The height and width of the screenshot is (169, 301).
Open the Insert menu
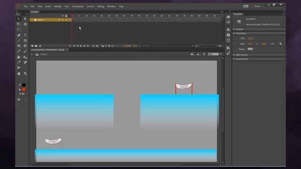tap(48, 6)
